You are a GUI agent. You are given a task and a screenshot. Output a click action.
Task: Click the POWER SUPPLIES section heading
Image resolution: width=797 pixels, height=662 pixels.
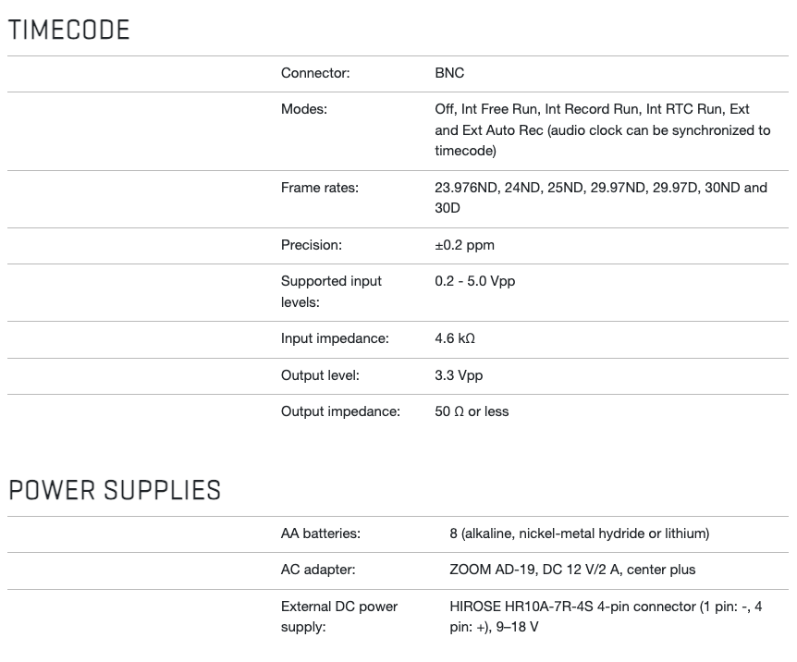pyautogui.click(x=115, y=491)
